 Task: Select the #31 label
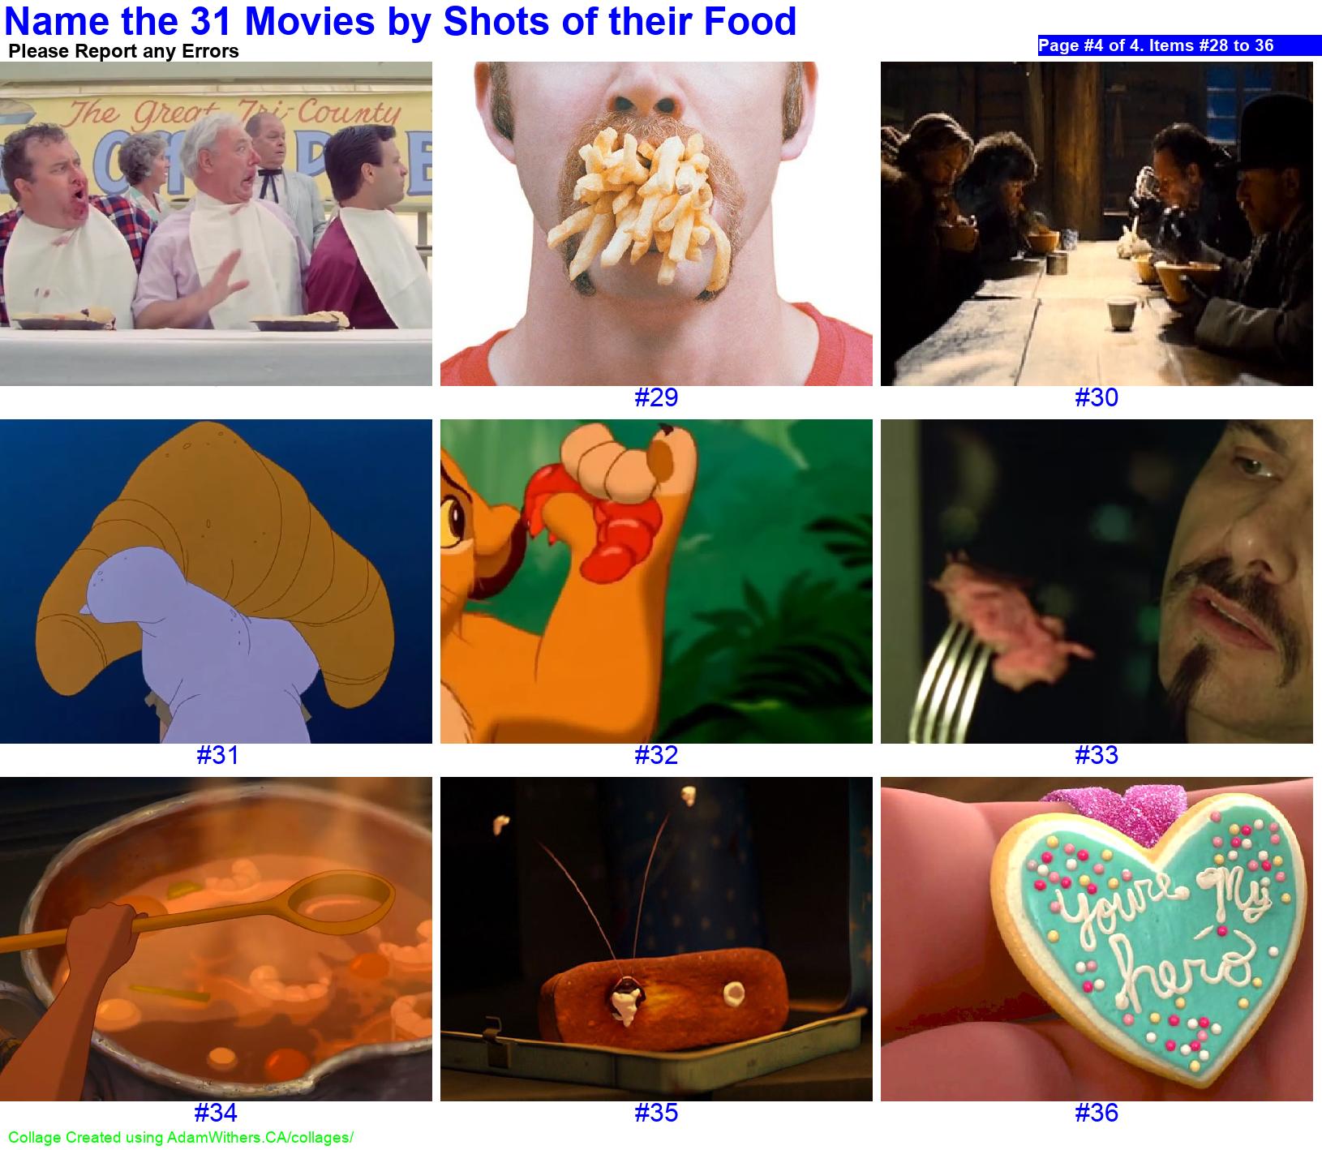click(217, 755)
